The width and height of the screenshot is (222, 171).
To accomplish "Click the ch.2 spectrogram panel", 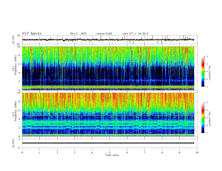I will tap(108, 115).
